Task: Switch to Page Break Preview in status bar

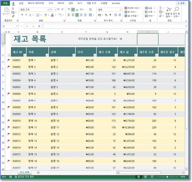Action: pos(152,177)
